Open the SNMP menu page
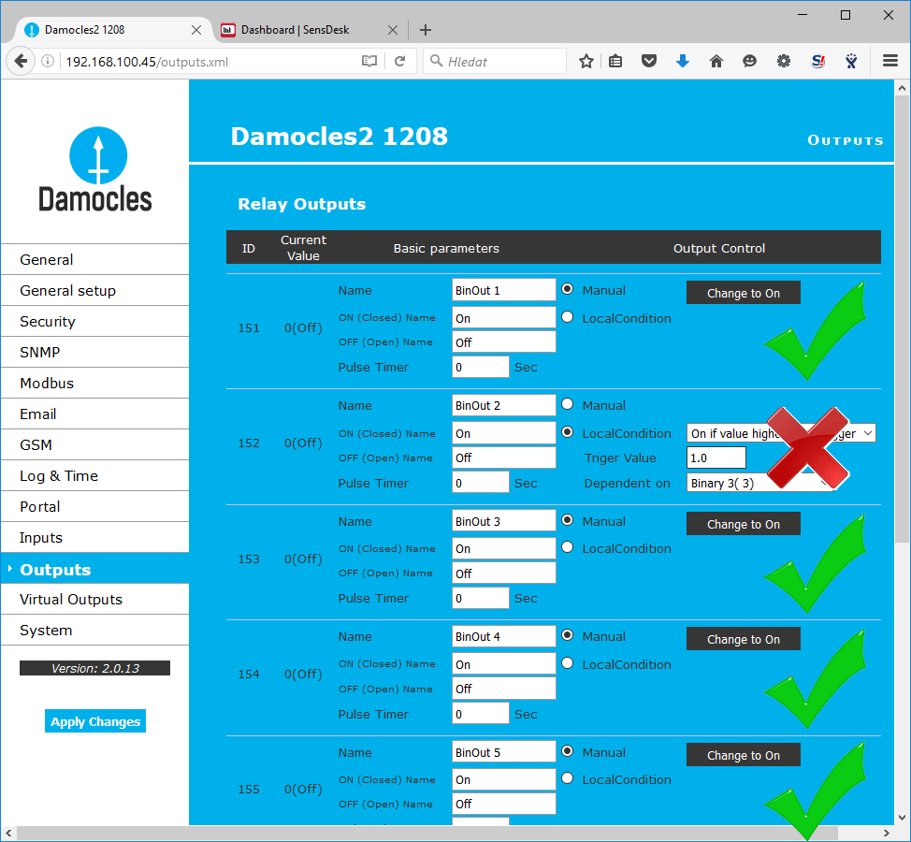 95,352
